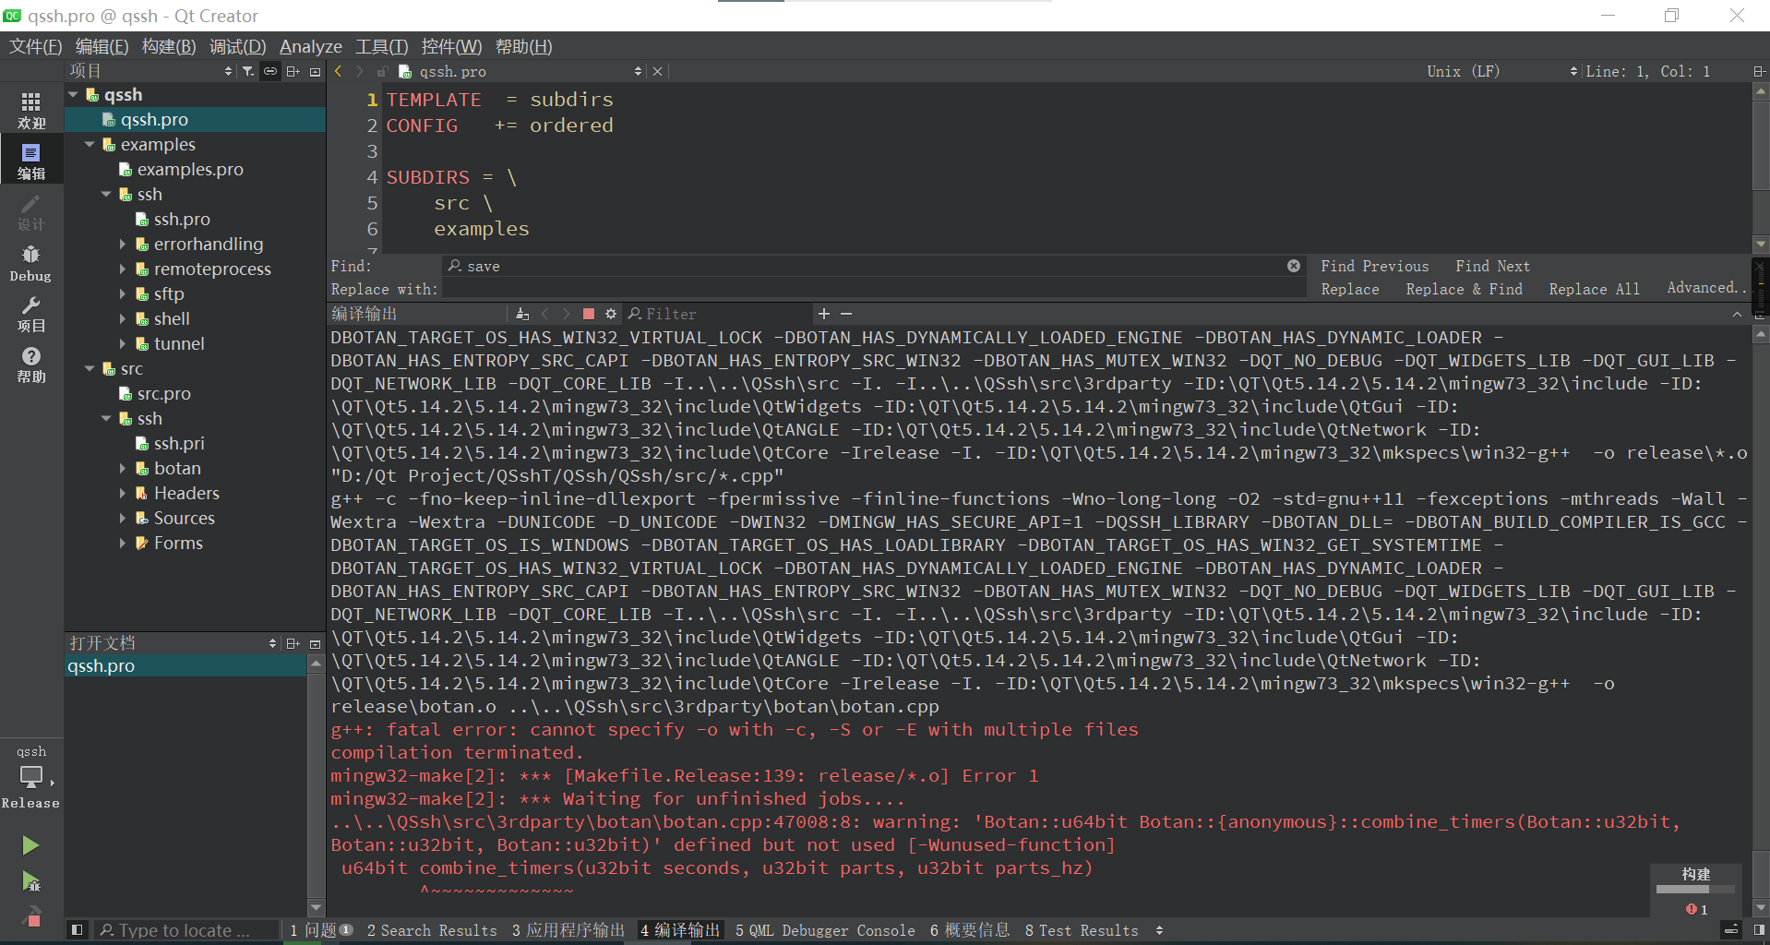Image resolution: width=1770 pixels, height=945 pixels.
Task: Open the Unix (LF) line ending dropdown
Action: [1501, 71]
